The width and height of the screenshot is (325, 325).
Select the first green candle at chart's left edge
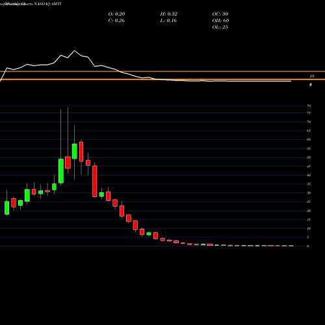(7, 208)
